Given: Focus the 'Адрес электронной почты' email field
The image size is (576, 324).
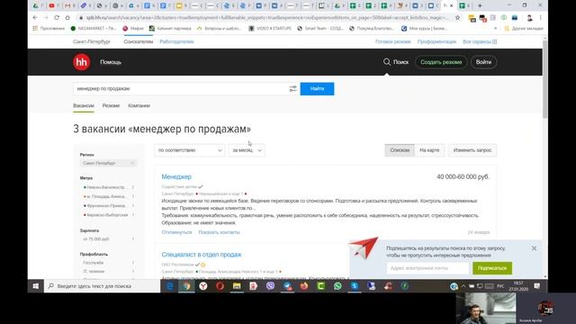Looking at the screenshot, I should coord(427,268).
